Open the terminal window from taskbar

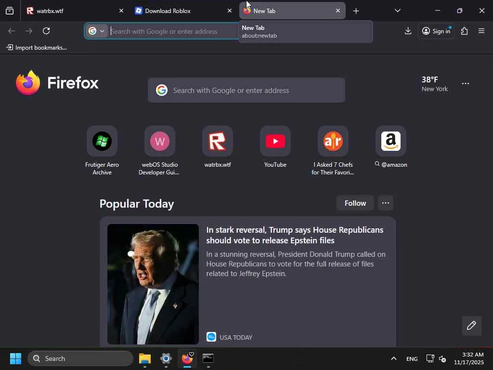[208, 358]
